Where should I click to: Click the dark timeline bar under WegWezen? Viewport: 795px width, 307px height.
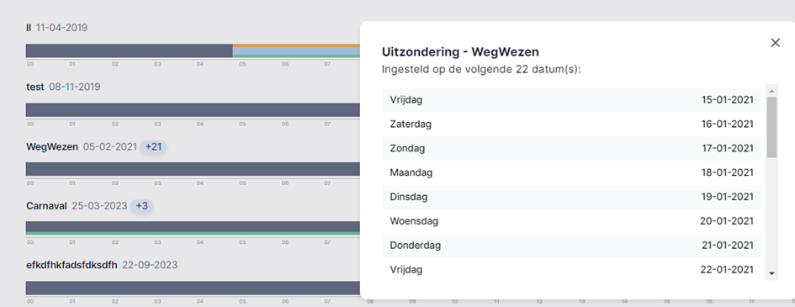[x=193, y=169]
